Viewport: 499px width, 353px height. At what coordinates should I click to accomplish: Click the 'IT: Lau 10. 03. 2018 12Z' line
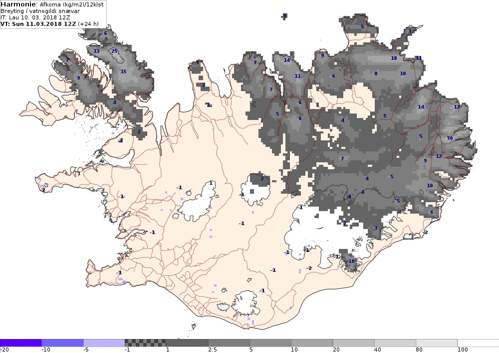point(35,17)
